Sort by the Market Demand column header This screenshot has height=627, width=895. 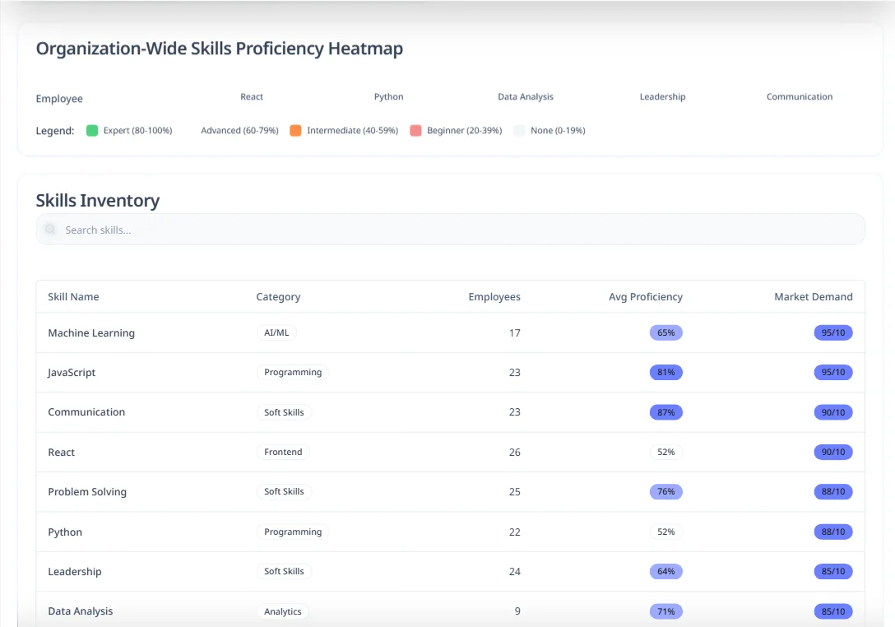point(814,296)
